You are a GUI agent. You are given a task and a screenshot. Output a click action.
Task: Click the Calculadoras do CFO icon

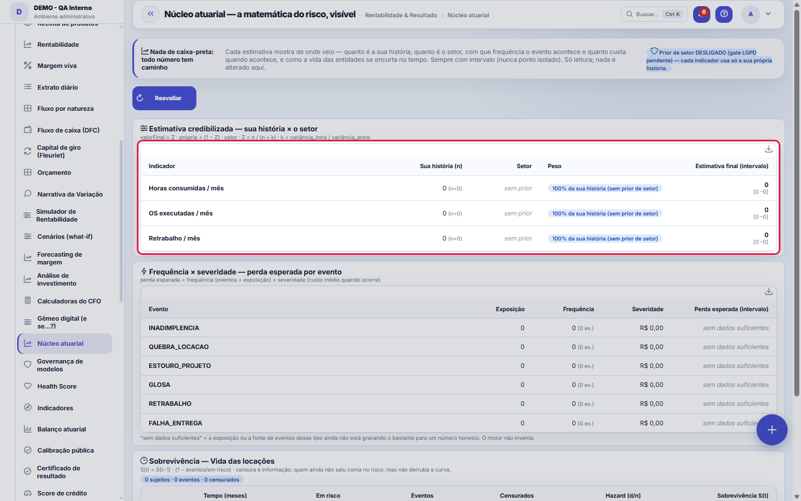tap(28, 301)
